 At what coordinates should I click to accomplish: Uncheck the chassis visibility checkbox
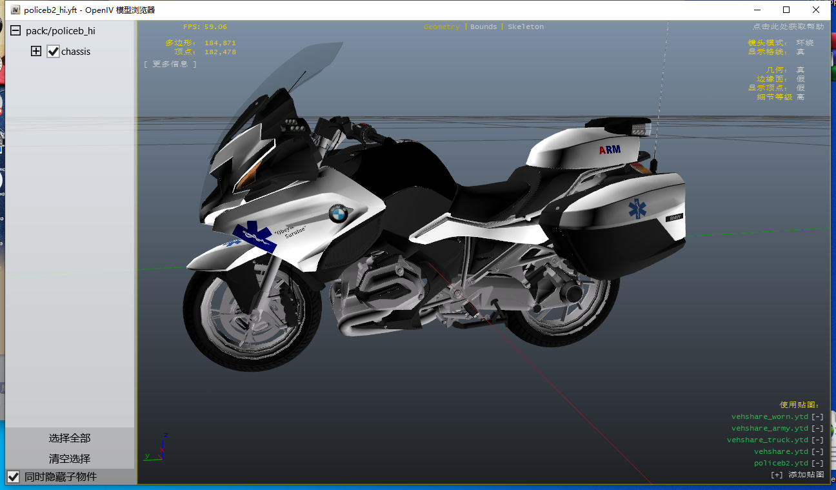pyautogui.click(x=54, y=52)
